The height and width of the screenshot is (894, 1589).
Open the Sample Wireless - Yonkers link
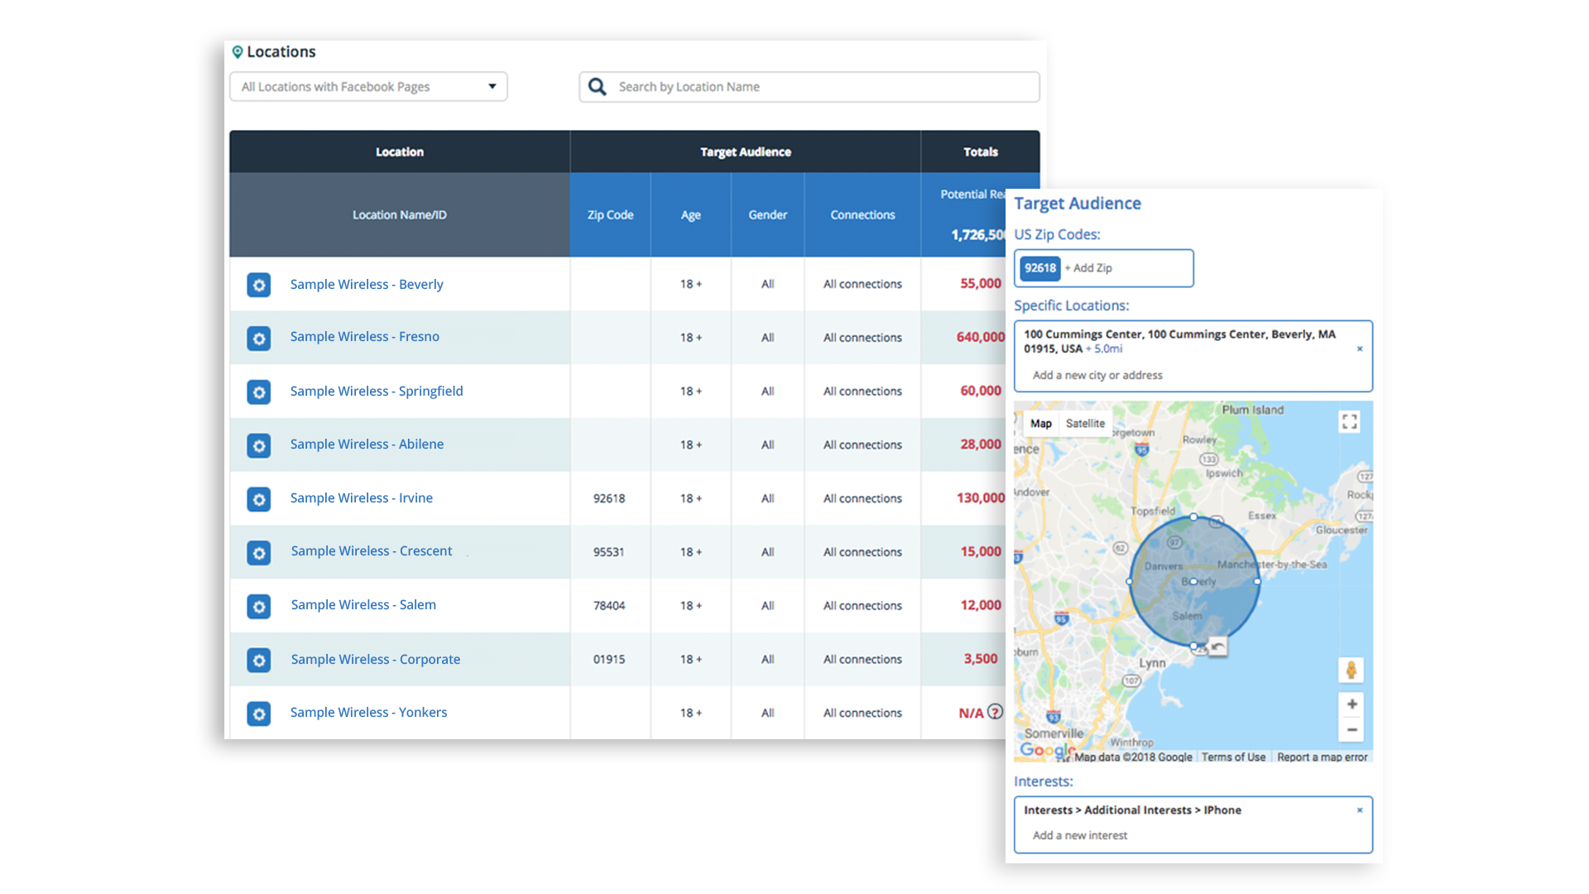(368, 712)
